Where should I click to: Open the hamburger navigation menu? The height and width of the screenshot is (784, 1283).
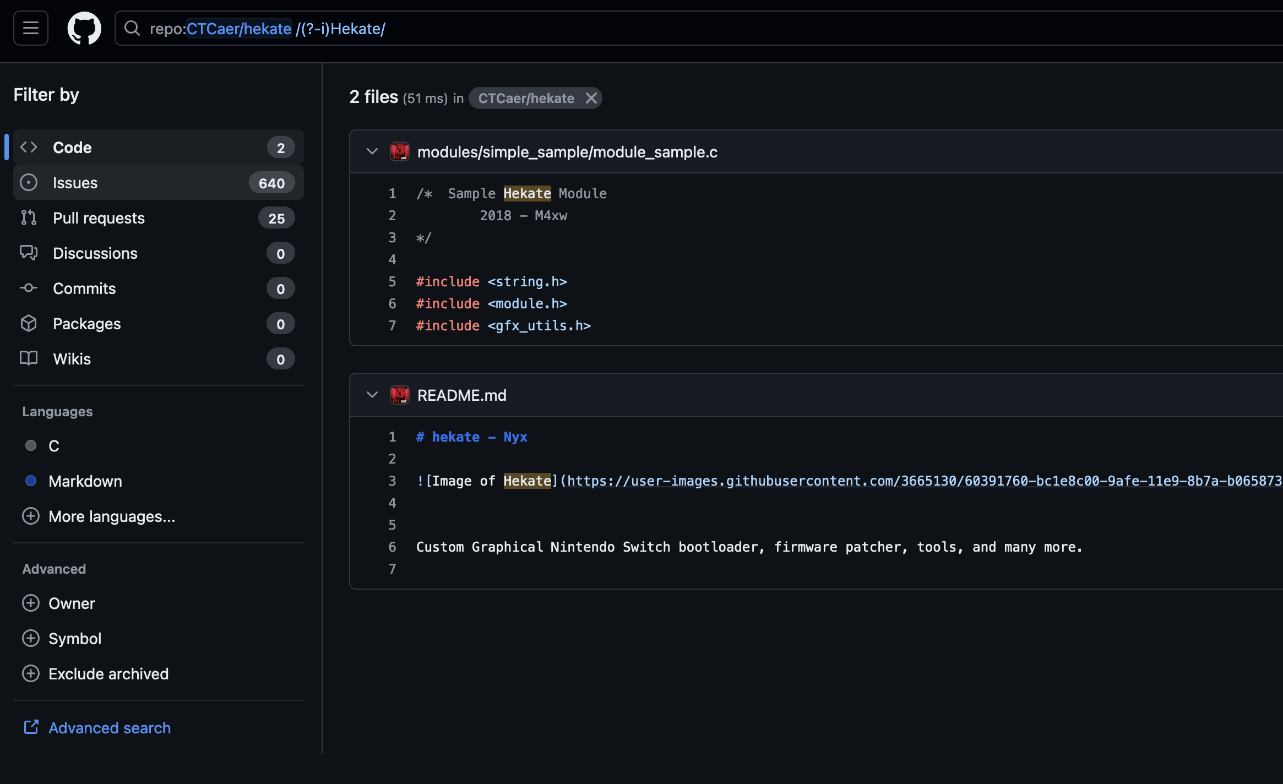(31, 28)
